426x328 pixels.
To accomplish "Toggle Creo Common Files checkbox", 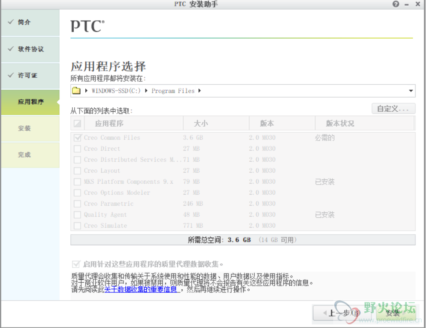I will 77,138.
